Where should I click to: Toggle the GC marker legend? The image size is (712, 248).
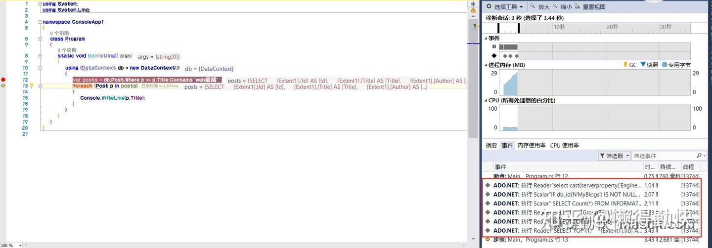(629, 65)
